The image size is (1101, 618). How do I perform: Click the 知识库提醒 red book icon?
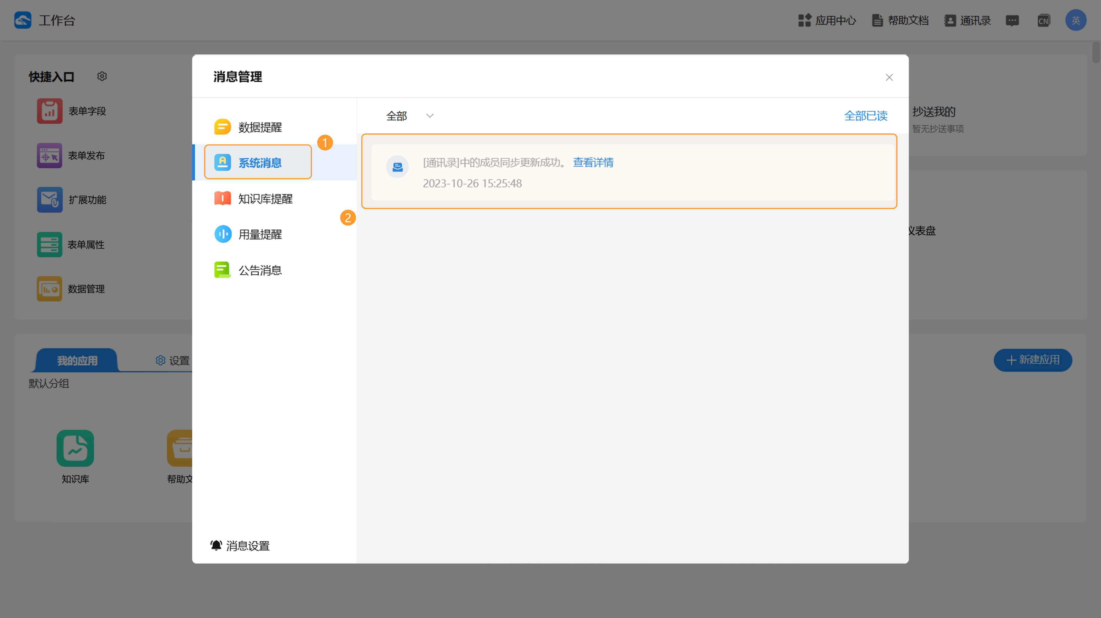click(x=222, y=198)
